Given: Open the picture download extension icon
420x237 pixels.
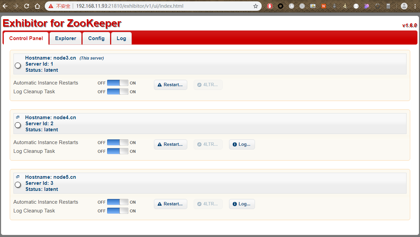Looking at the screenshot, I should coord(313,6).
